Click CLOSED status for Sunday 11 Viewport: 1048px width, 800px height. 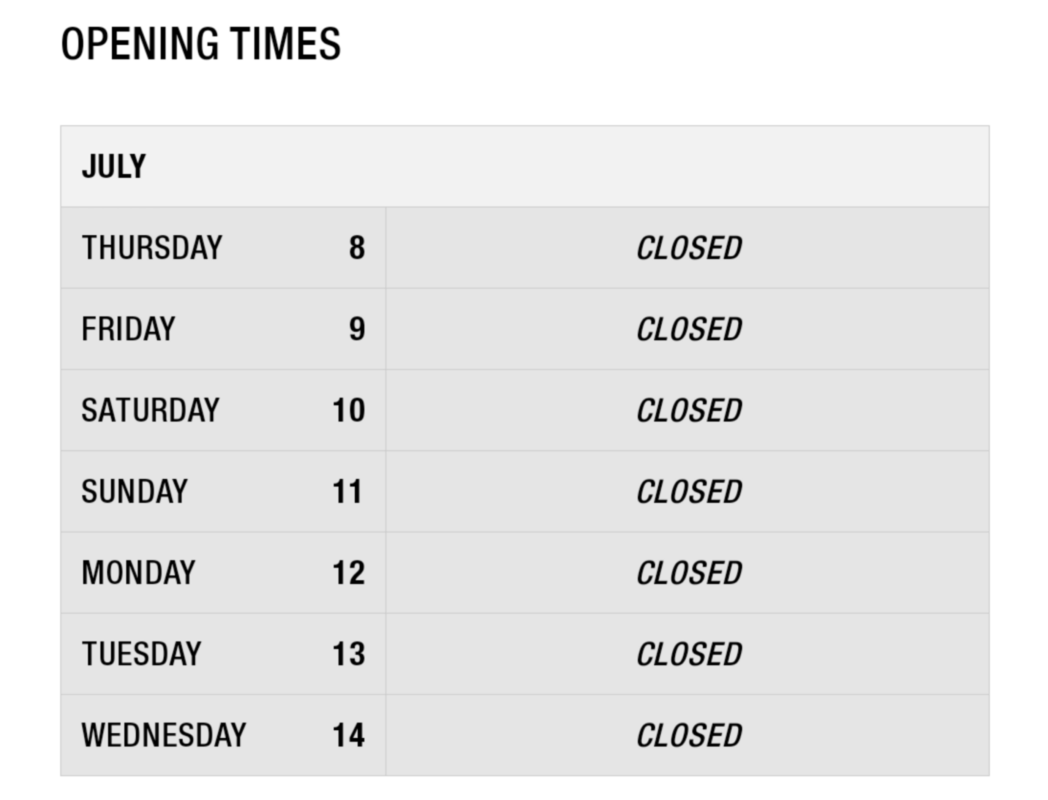(x=689, y=492)
